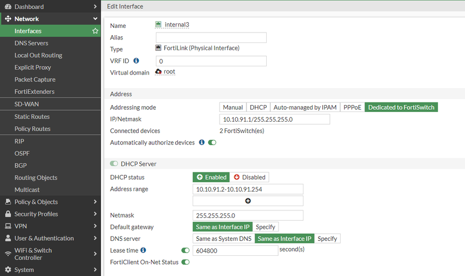Expand the VPN menu chevron
This screenshot has height=276, width=465.
pos(95,226)
